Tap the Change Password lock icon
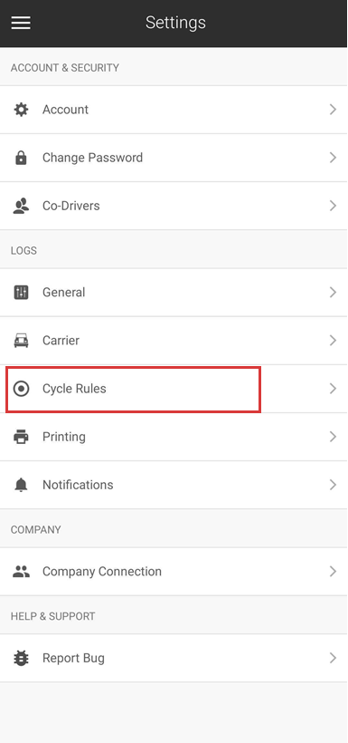The height and width of the screenshot is (743, 348). [21, 158]
